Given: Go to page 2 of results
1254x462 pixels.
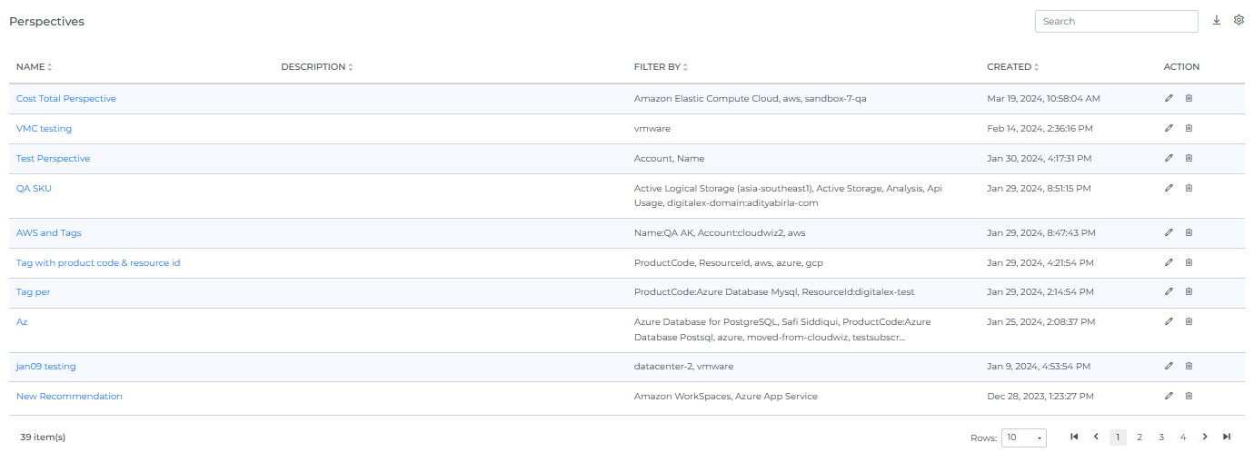Looking at the screenshot, I should 1140,437.
